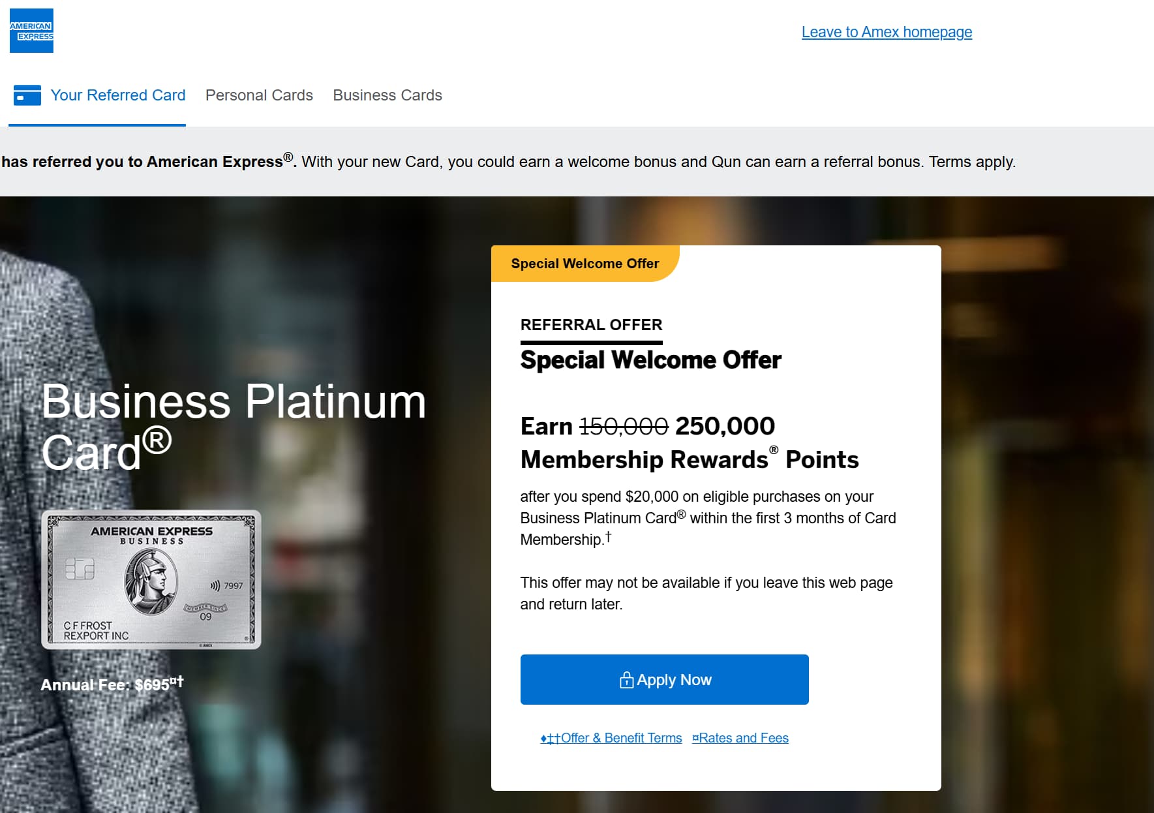Click the lock icon on Apply Now
The width and height of the screenshot is (1154, 813).
click(626, 680)
